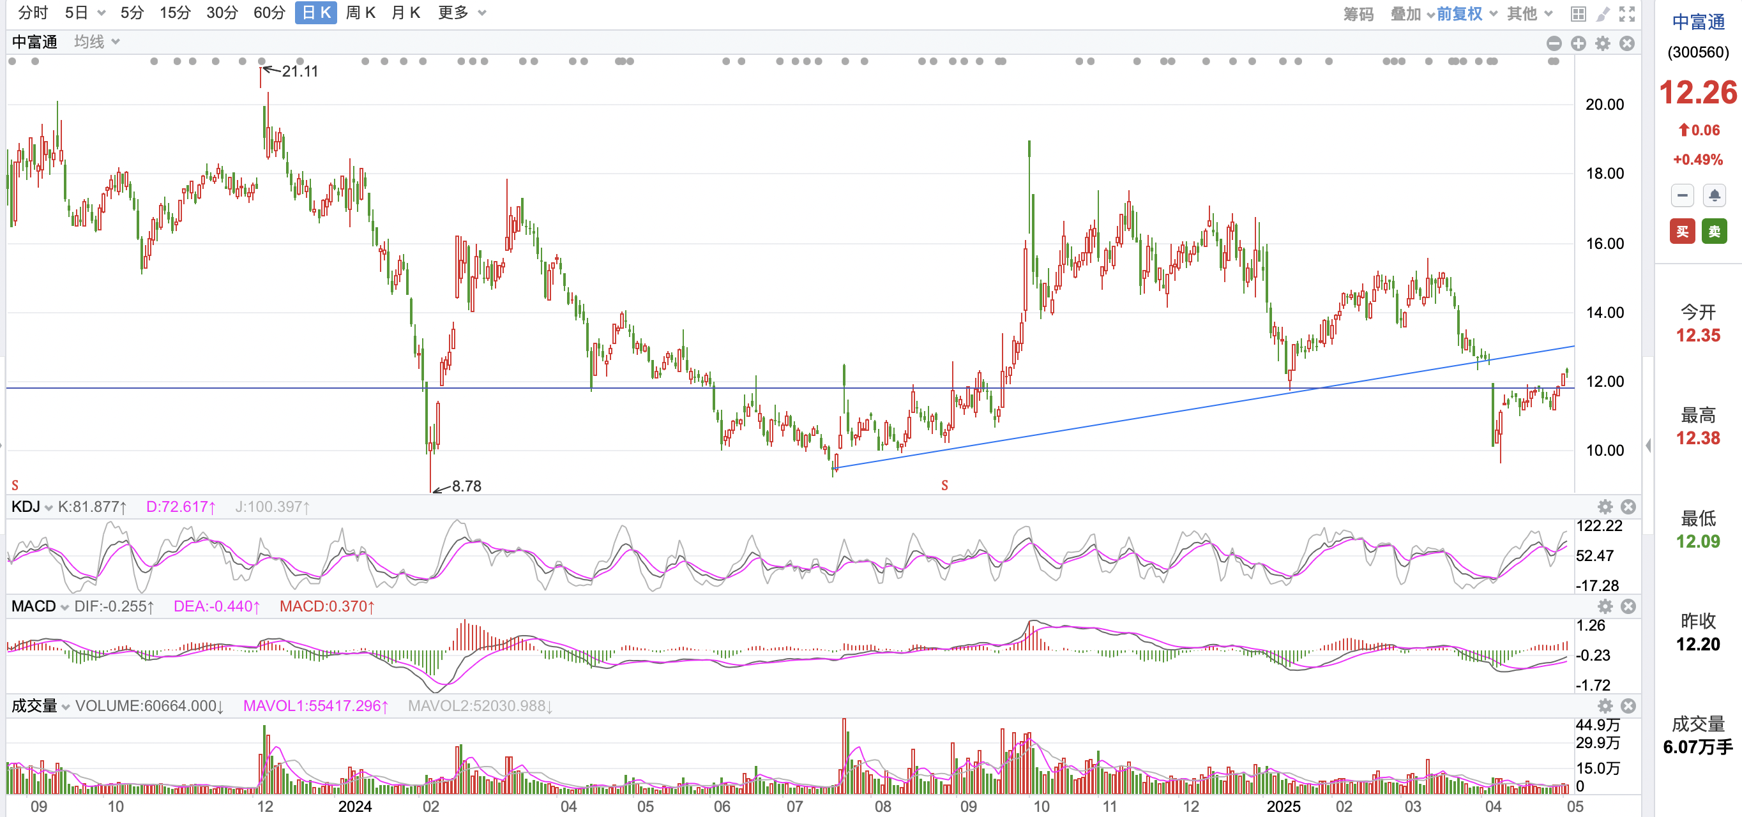This screenshot has width=1742, height=817.
Task: Open the multi-chart grid layout icon
Action: [1578, 13]
